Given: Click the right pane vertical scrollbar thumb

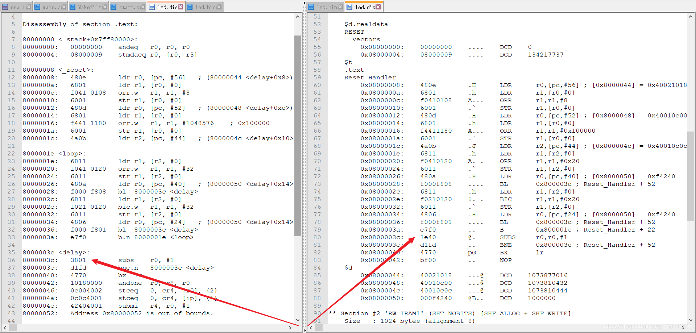Looking at the screenshot, I should click(x=691, y=176).
